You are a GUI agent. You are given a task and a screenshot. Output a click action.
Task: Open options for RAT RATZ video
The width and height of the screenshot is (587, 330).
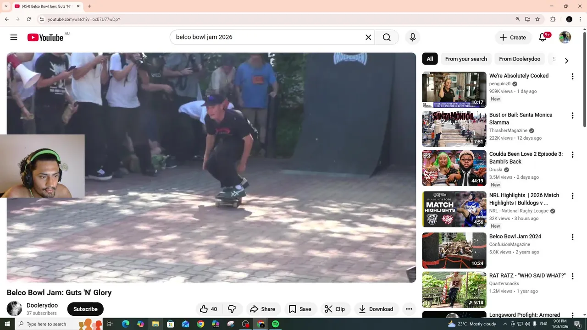572,276
